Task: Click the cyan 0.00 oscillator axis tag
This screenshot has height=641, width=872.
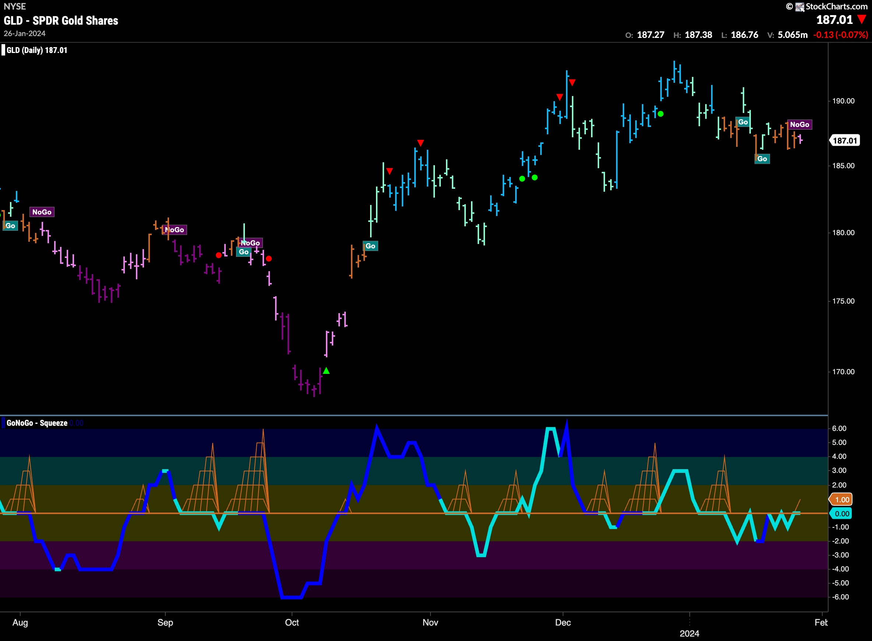Action: pyautogui.click(x=841, y=514)
